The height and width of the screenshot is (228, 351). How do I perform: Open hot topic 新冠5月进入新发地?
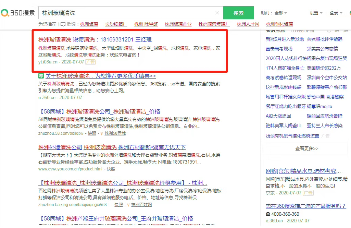[x=285, y=39]
